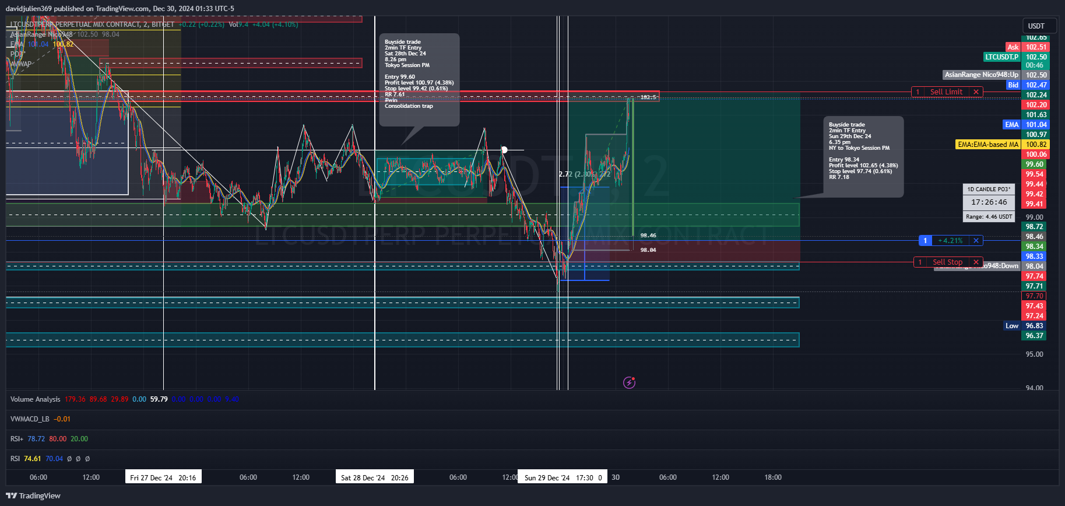Click the 18:00 time axis tick

click(x=773, y=477)
